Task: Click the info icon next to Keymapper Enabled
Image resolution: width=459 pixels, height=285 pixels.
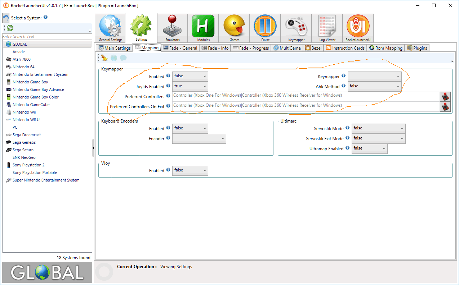Action: click(168, 76)
